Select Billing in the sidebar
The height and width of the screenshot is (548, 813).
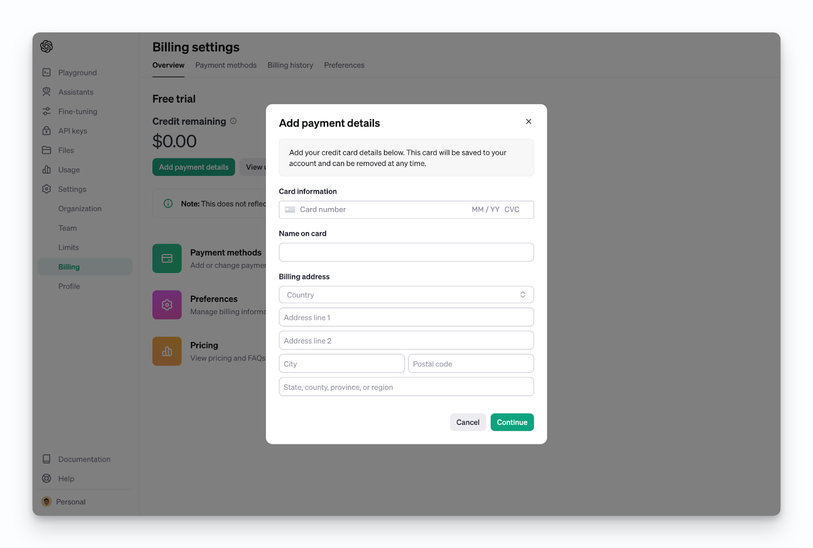tap(69, 267)
